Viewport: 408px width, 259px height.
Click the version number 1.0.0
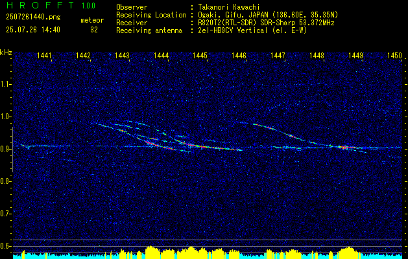[x=88, y=5]
